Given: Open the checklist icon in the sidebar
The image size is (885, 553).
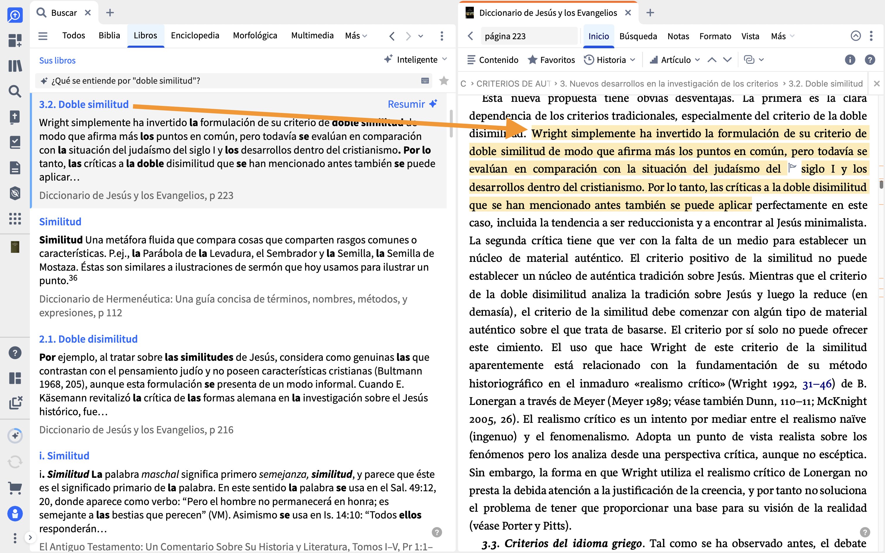Looking at the screenshot, I should coord(15,142).
